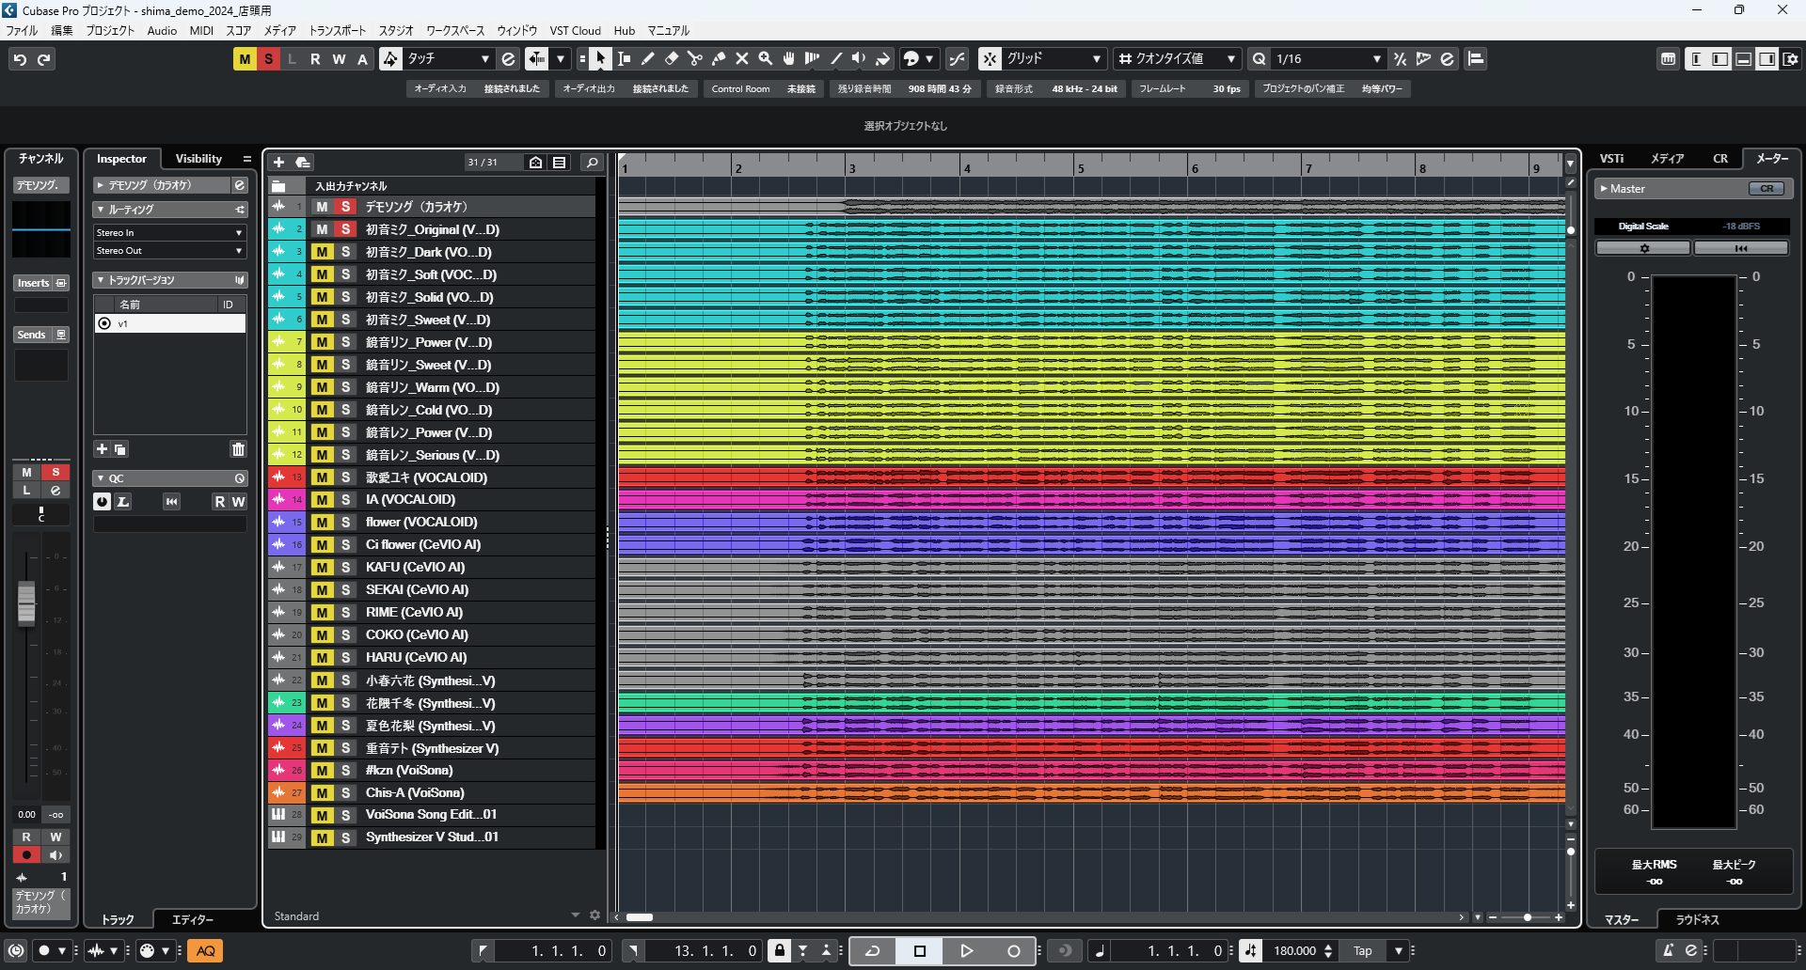Select the Comp hand tool
This screenshot has height=970, width=1806.
pyautogui.click(x=789, y=58)
